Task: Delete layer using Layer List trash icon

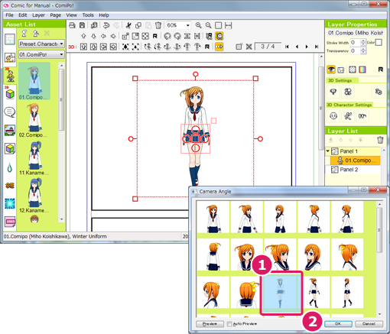Action: tap(380, 140)
